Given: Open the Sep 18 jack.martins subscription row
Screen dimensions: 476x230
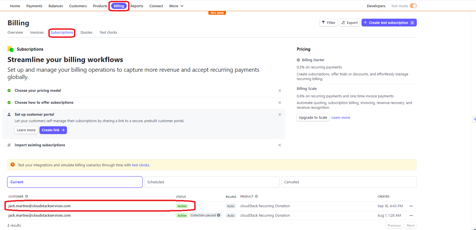Looking at the screenshot, I should [212, 206].
